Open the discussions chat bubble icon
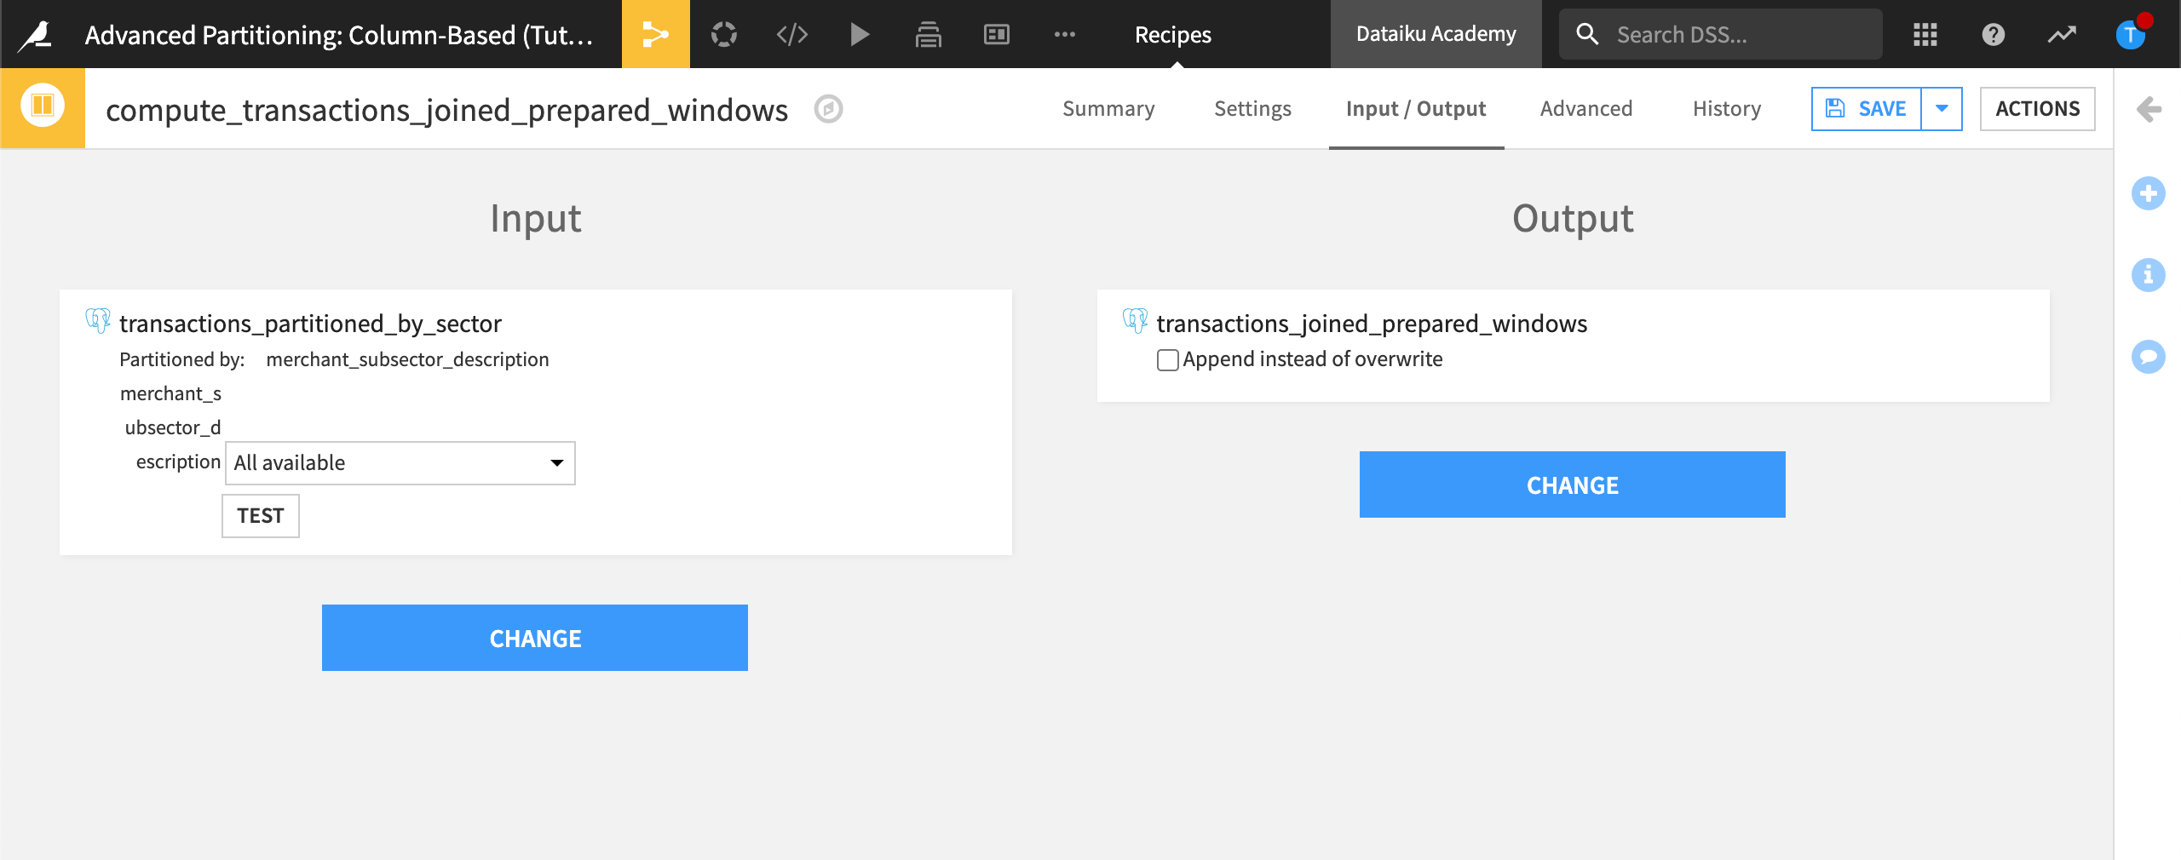The height and width of the screenshot is (860, 2181). click(2149, 357)
